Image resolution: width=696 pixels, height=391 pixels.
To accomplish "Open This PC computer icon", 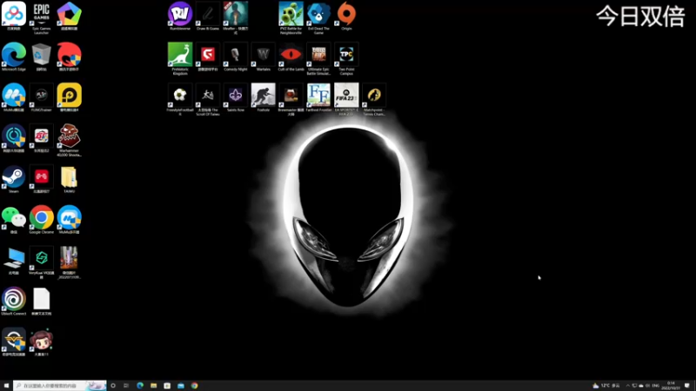I will coord(14,260).
